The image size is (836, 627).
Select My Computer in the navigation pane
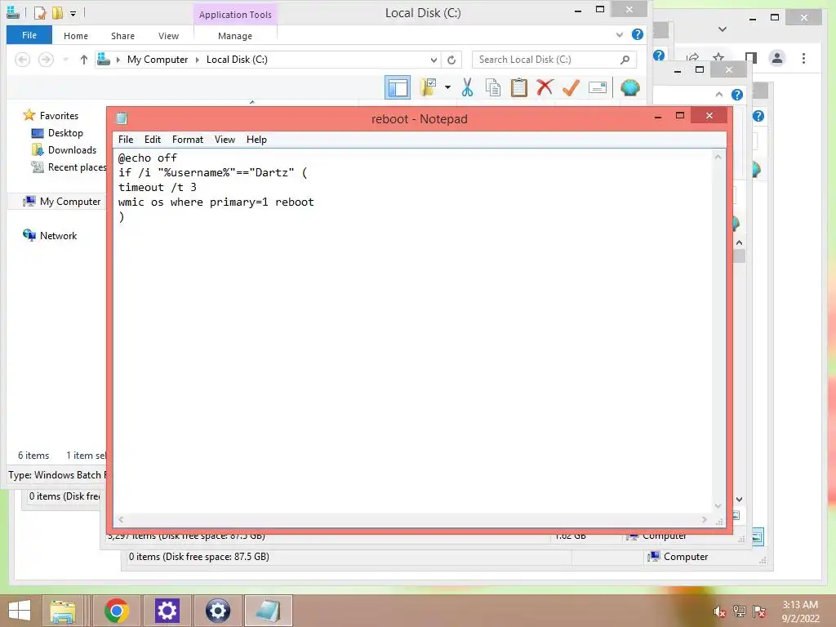click(70, 202)
